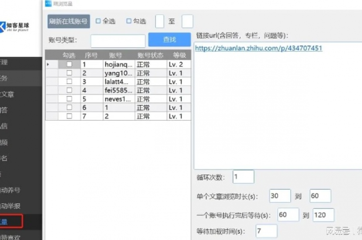Click the window title bar app icon
The height and width of the screenshot is (240, 362).
tap(48, 3)
